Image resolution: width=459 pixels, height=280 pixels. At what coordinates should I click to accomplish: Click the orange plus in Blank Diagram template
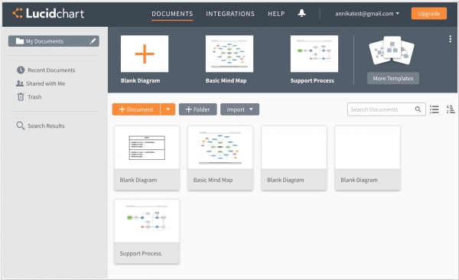click(x=145, y=54)
